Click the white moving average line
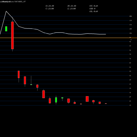137x137 pixels. point(53,33)
